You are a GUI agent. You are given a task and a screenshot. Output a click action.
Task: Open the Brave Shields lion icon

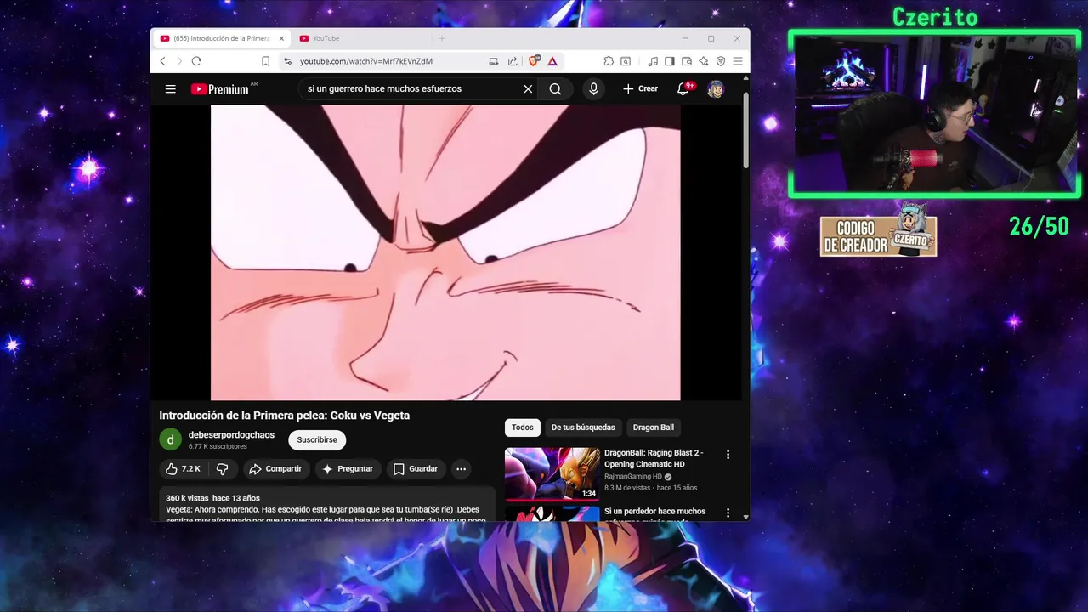tap(535, 60)
